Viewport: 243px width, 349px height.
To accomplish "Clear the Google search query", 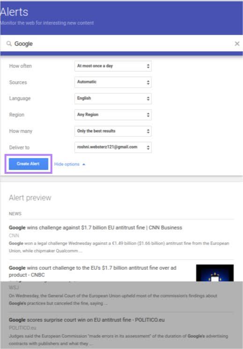I will 237,44.
